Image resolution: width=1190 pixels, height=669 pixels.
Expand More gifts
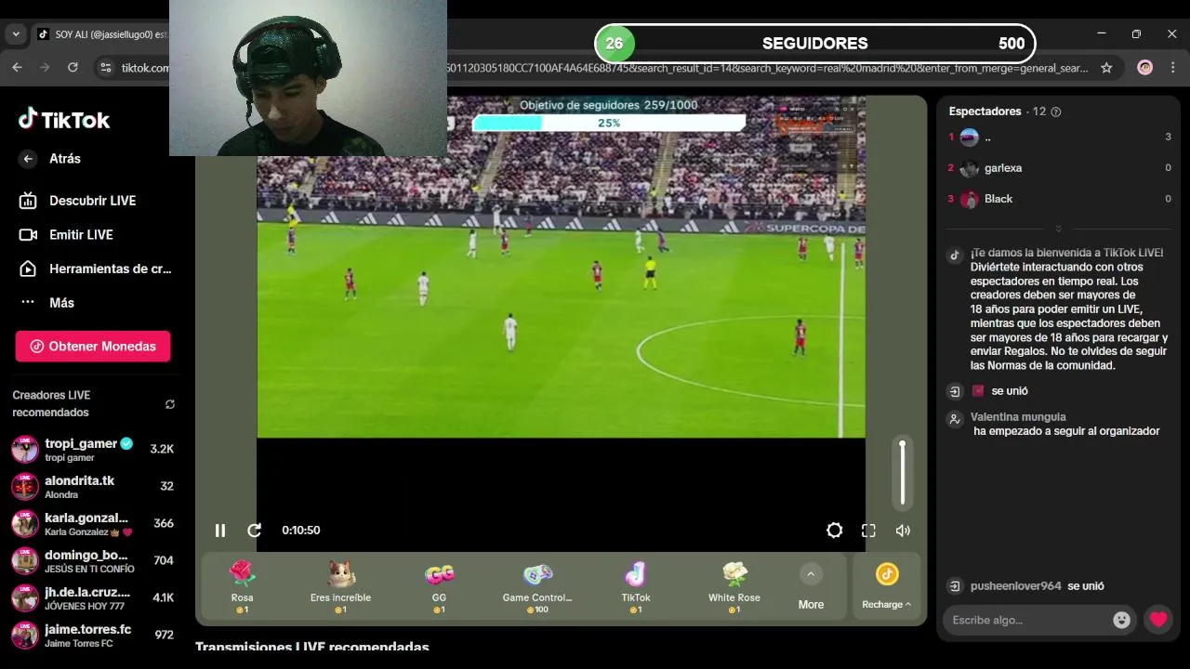(x=811, y=586)
